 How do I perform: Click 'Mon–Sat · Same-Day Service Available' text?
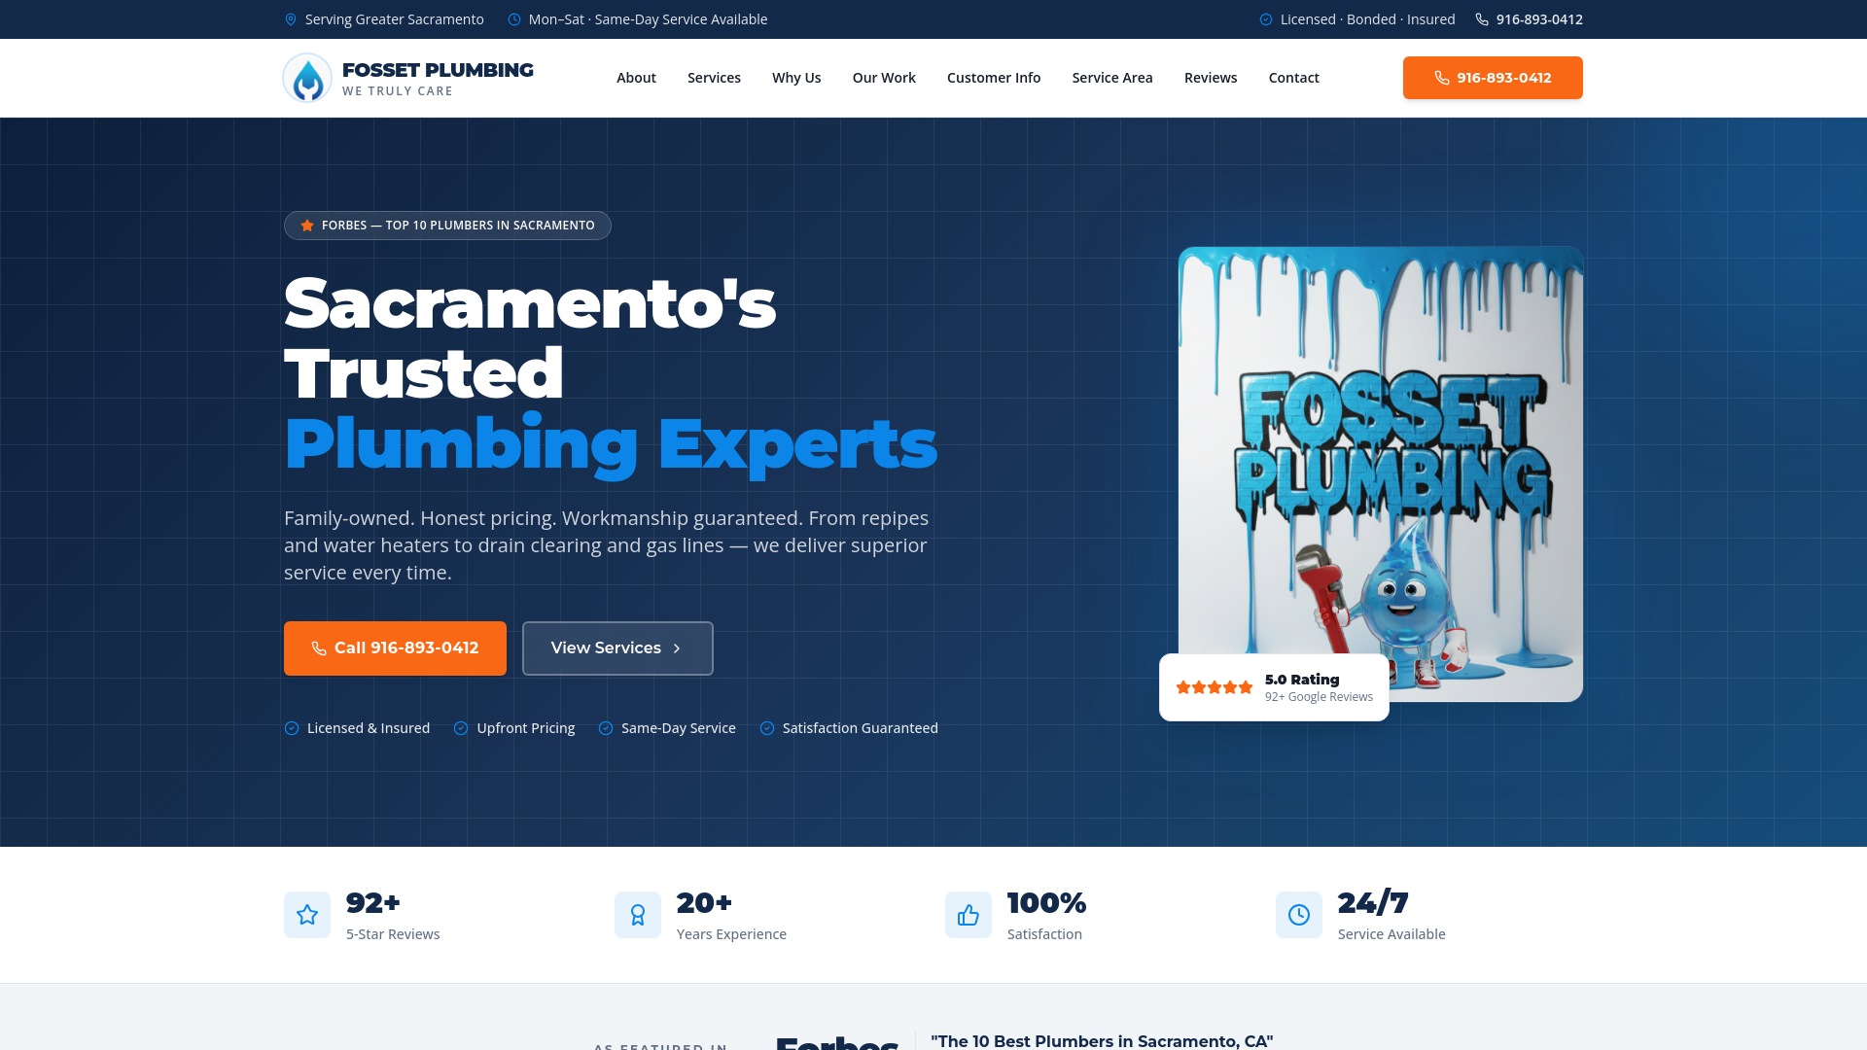(648, 19)
